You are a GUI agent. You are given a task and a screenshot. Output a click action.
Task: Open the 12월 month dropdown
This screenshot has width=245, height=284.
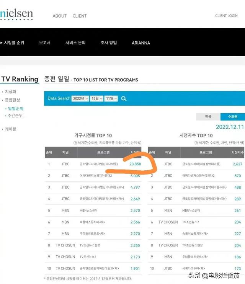click(96, 98)
